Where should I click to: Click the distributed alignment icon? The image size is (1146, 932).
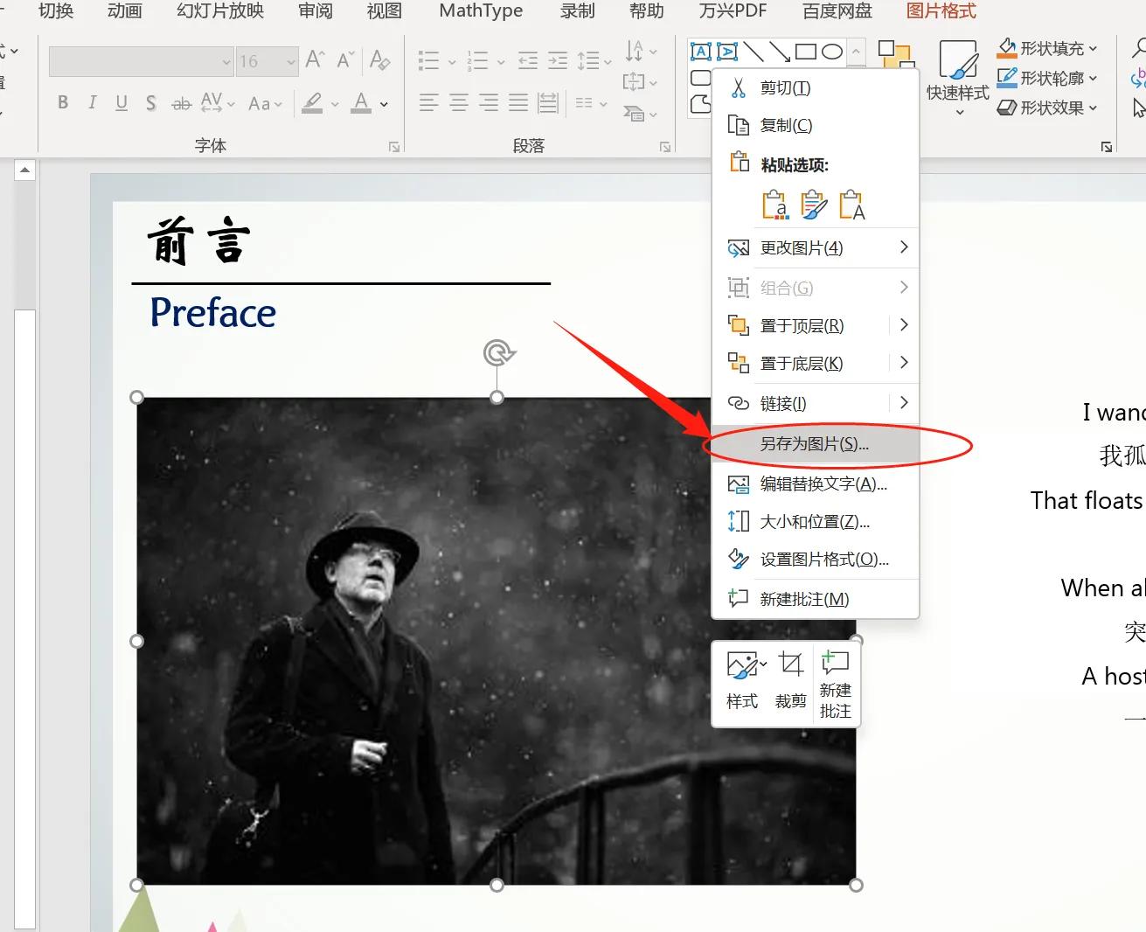tap(548, 102)
